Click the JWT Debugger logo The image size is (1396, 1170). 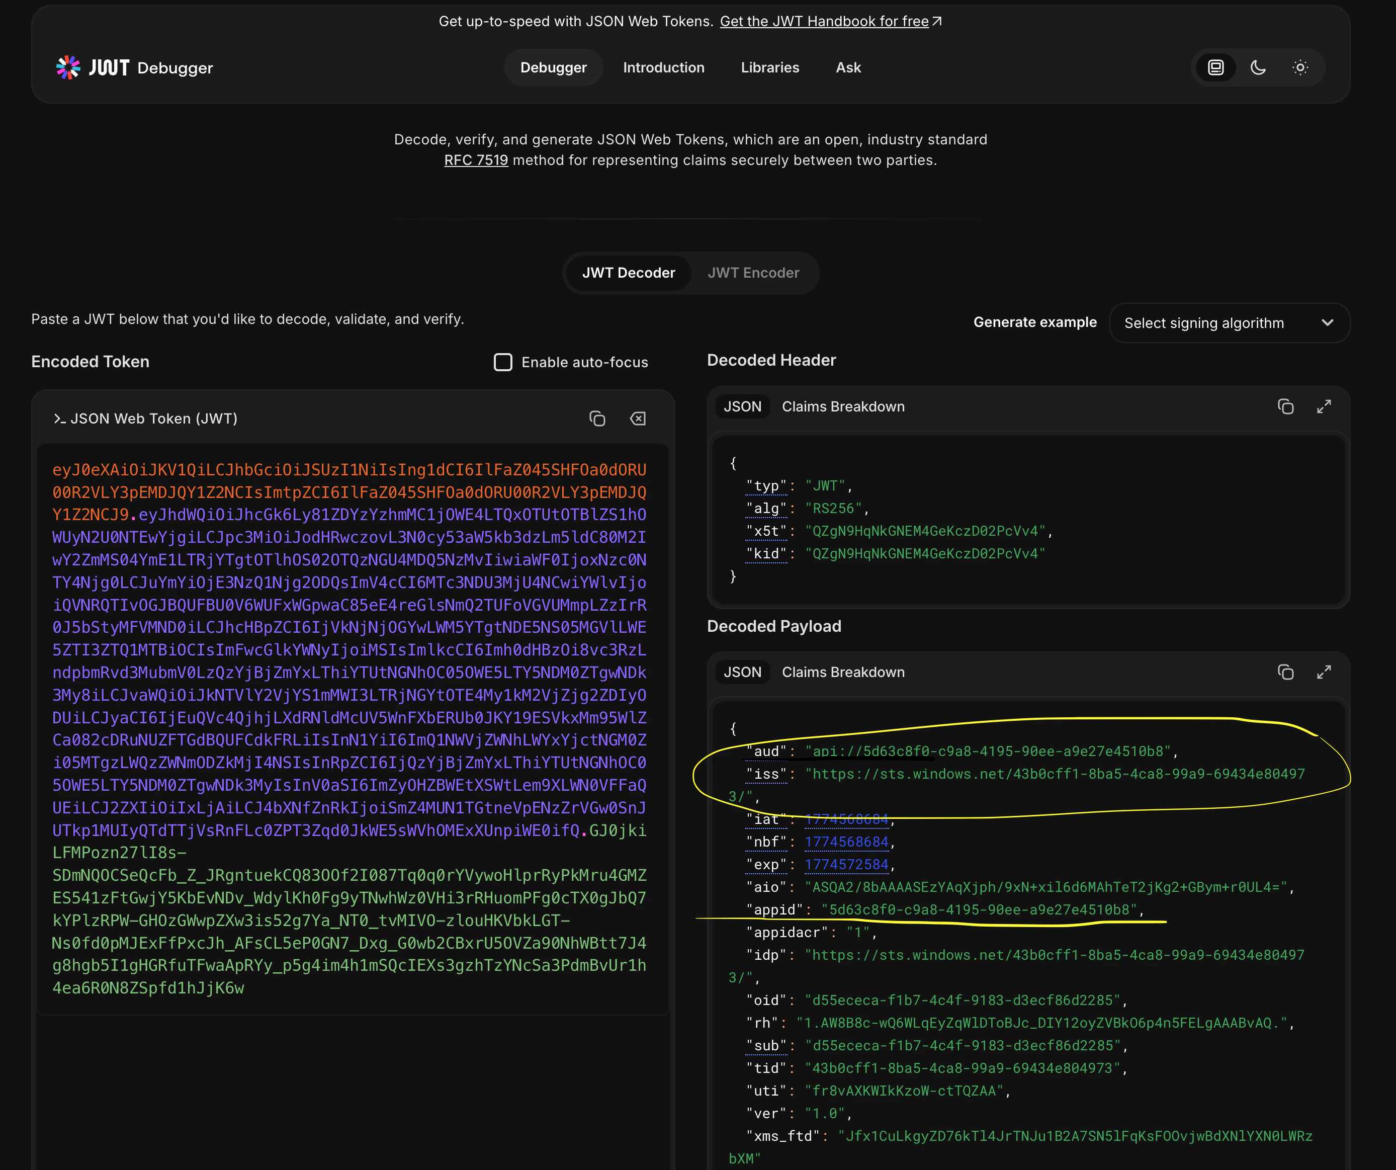(134, 67)
